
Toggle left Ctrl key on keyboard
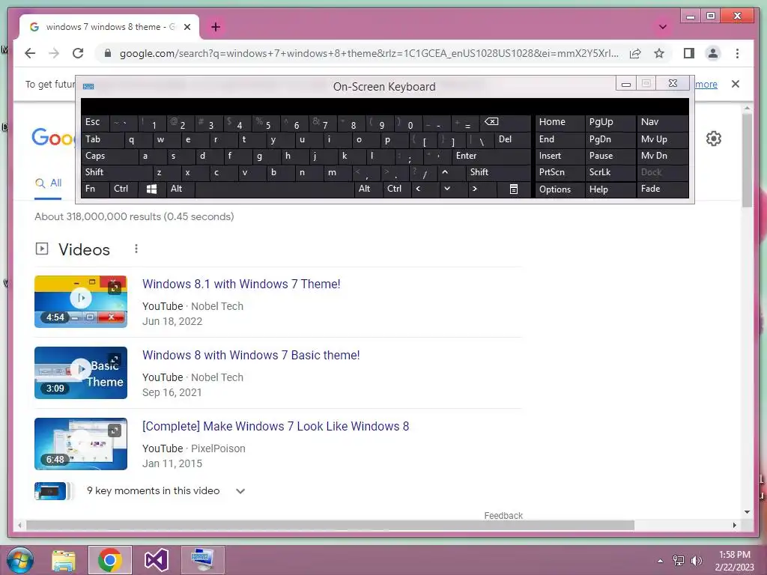pyautogui.click(x=124, y=189)
